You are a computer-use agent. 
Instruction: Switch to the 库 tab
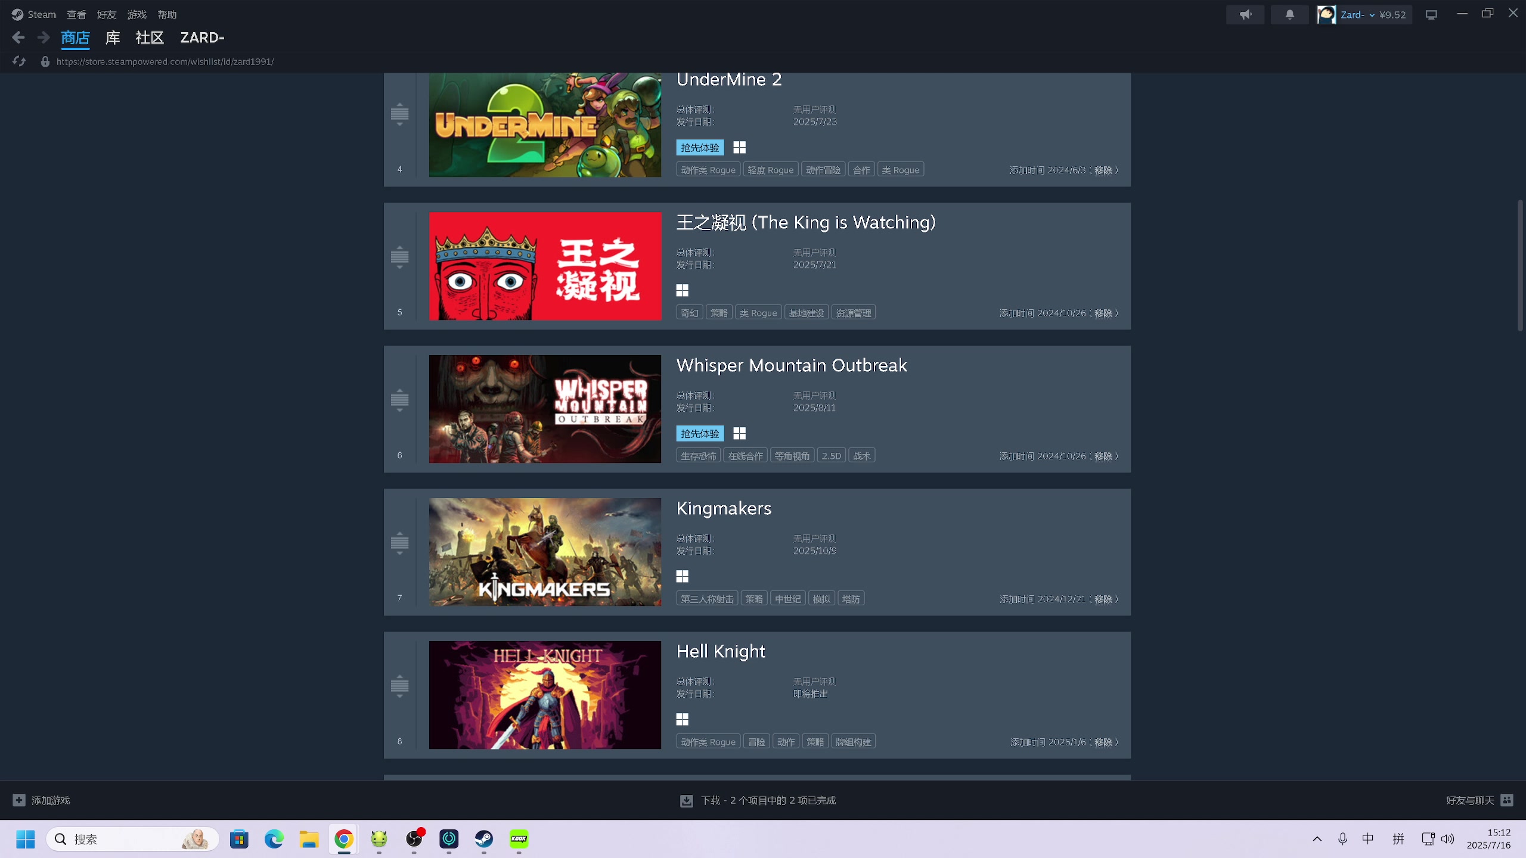click(x=113, y=38)
